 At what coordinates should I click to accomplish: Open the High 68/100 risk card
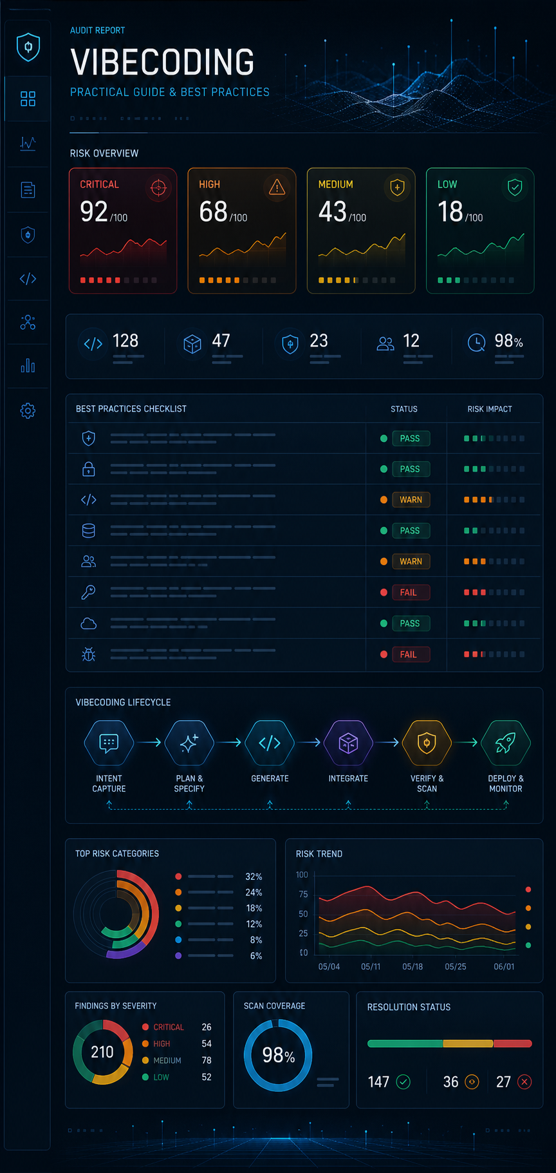coord(242,231)
